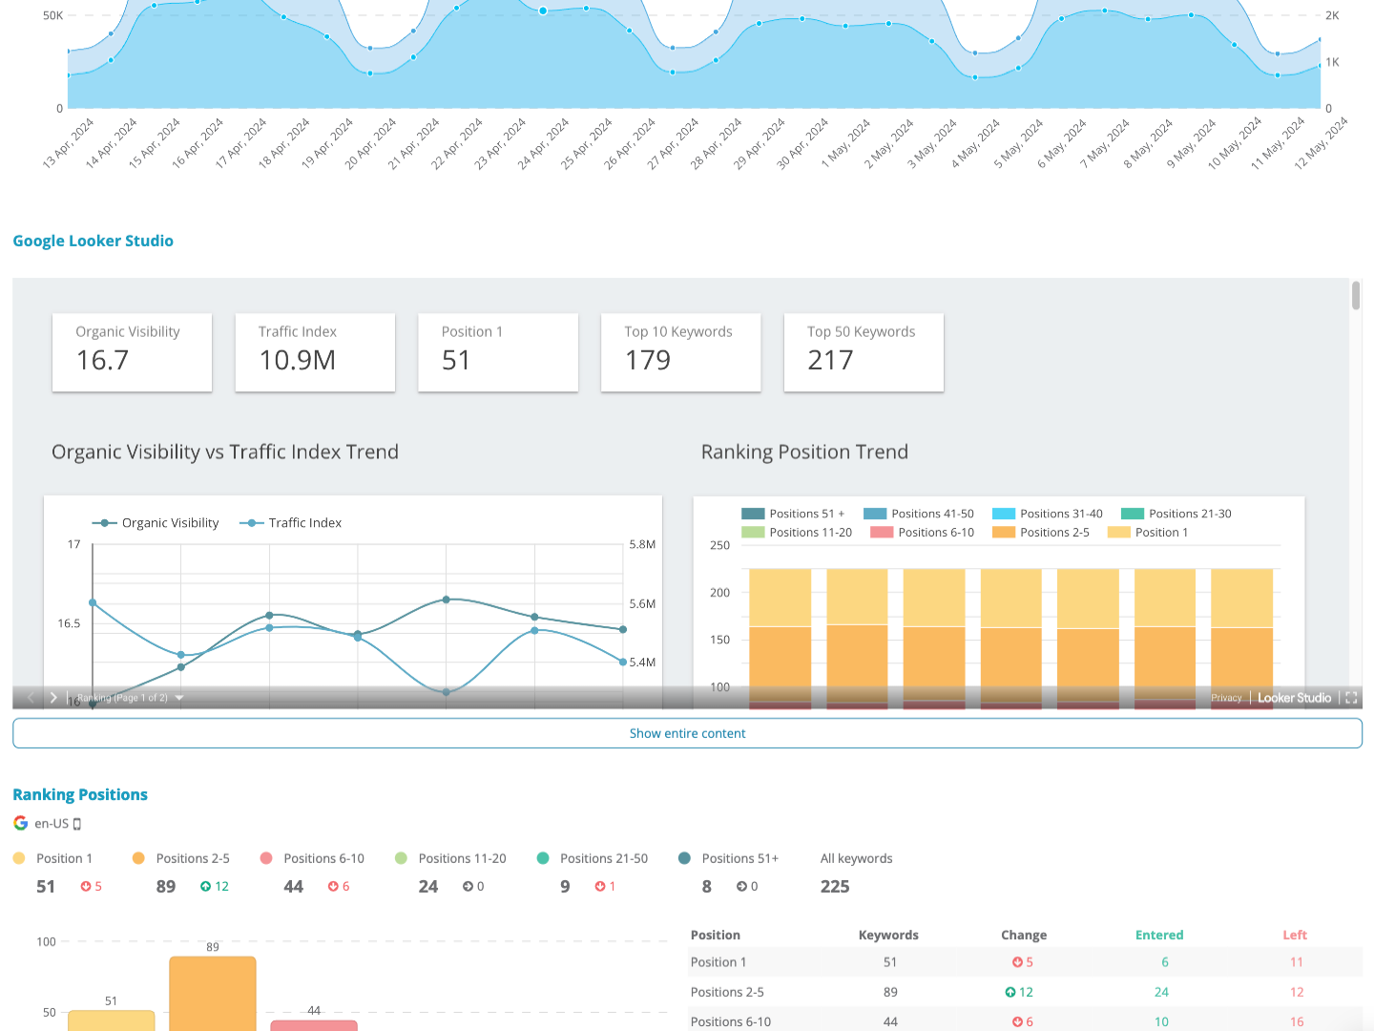Click the large data point on 24 Apr, 2024
This screenshot has width=1374, height=1031.
pos(543,11)
